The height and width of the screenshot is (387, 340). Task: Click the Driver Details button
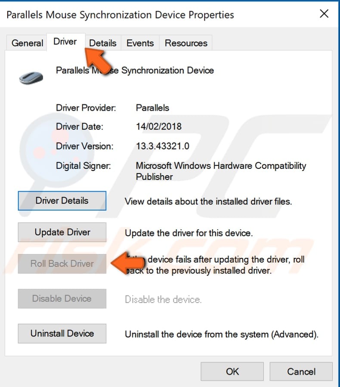click(62, 201)
